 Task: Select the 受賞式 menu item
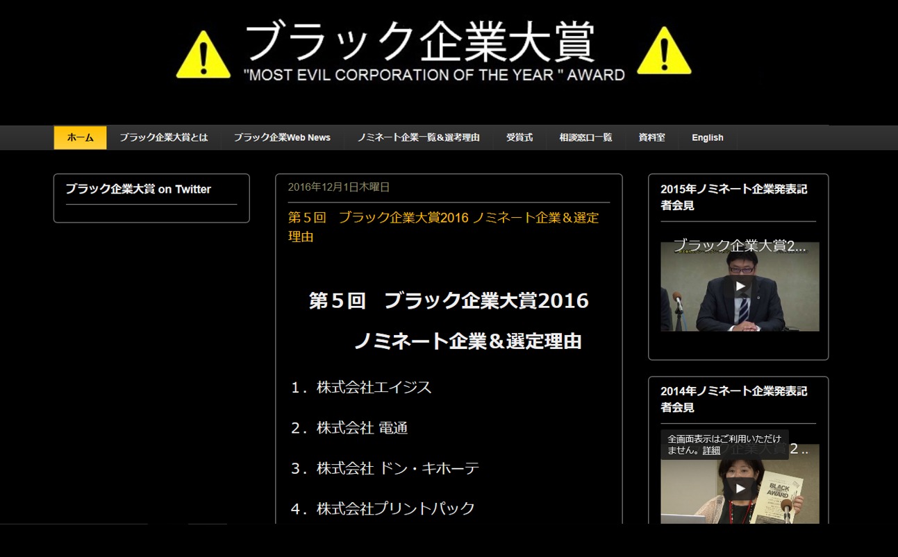(x=519, y=137)
